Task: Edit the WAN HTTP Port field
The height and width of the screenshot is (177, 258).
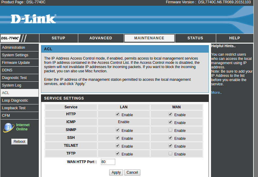Action: pos(108,162)
